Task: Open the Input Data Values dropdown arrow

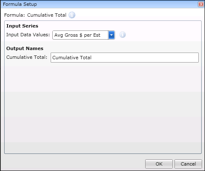Action: (x=111, y=35)
